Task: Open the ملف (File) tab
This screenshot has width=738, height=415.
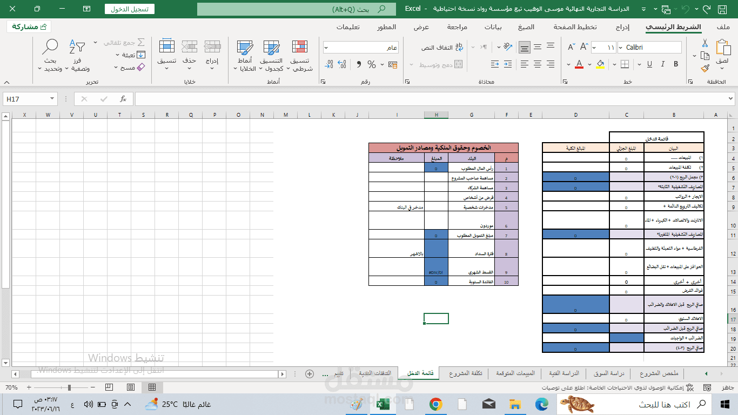Action: (x=723, y=27)
